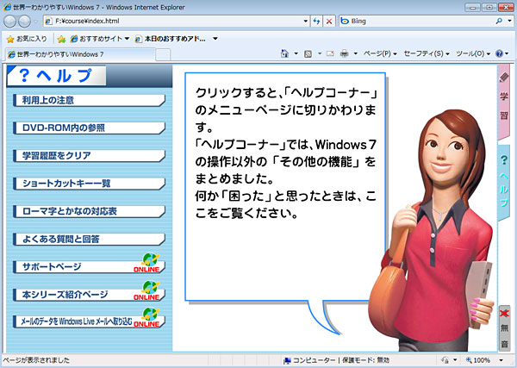Viewport: 517px width, 368px height.
Task: Open よくある質問と回答 item
Action: [x=89, y=239]
